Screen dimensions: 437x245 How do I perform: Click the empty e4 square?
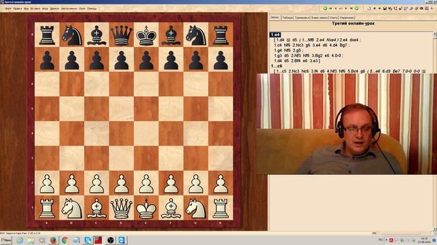click(146, 133)
